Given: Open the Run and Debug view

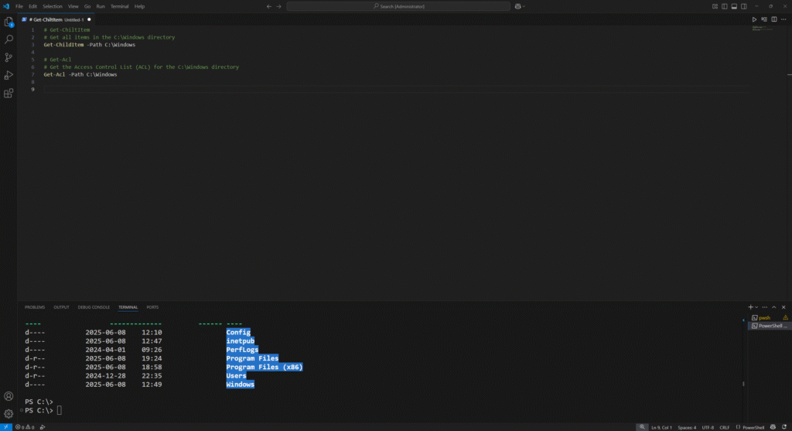Looking at the screenshot, I should point(9,75).
